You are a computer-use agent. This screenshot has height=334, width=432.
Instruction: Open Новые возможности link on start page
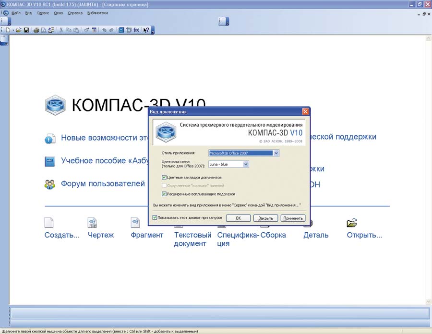(105, 138)
